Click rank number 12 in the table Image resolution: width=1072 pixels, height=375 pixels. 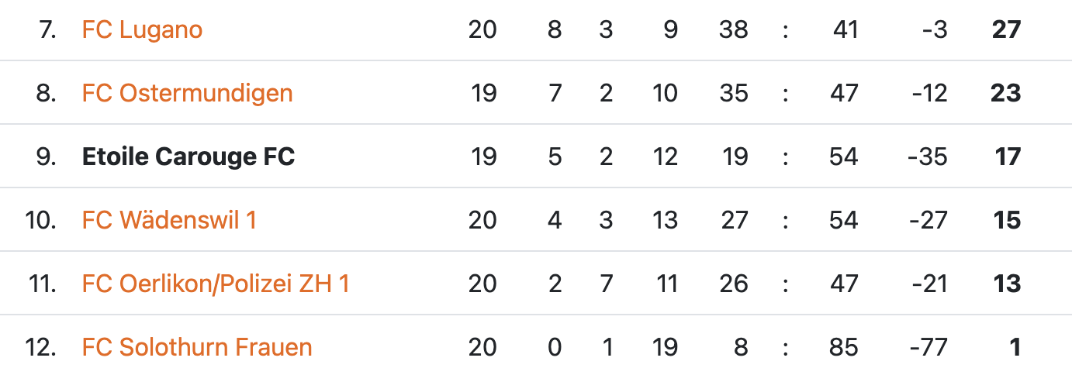pos(41,347)
